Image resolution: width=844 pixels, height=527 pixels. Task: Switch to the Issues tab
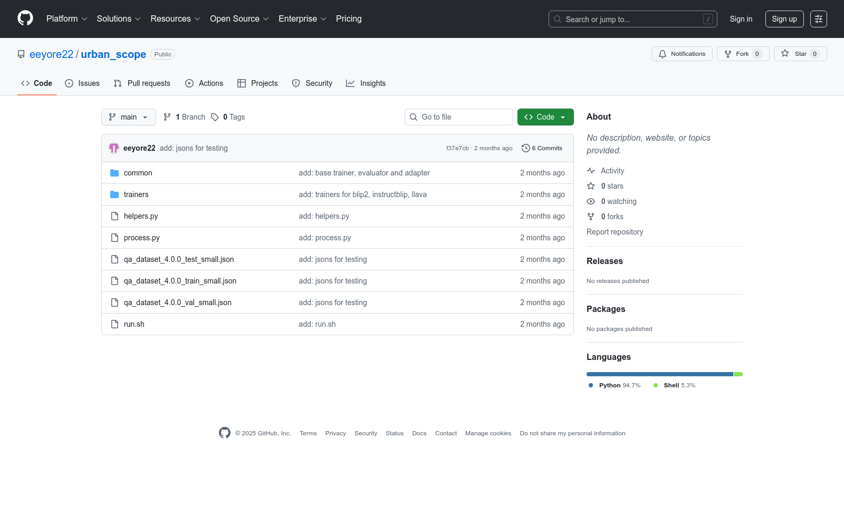point(82,83)
